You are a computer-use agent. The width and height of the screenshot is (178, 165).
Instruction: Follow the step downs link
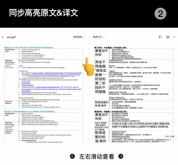pyautogui.click(x=62, y=89)
